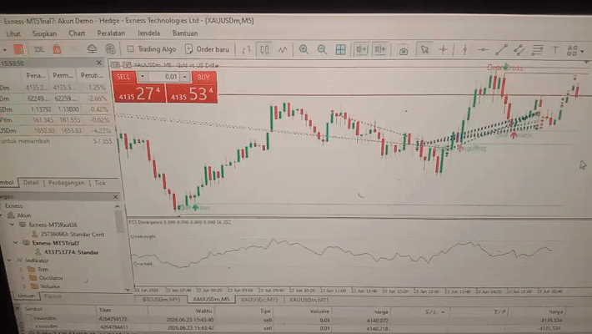This screenshot has height=334, width=592.
Task: Decrease lot volume with left arrow
Action: click(x=143, y=77)
